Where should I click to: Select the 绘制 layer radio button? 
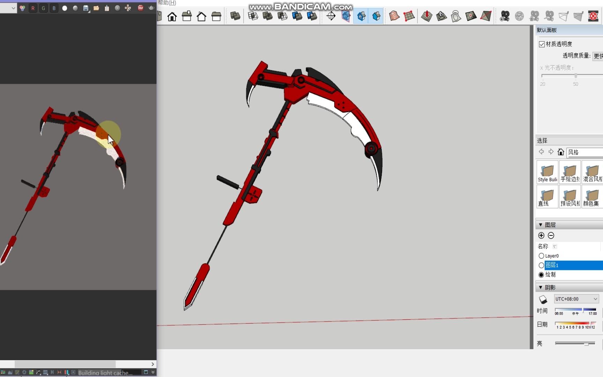(x=541, y=275)
